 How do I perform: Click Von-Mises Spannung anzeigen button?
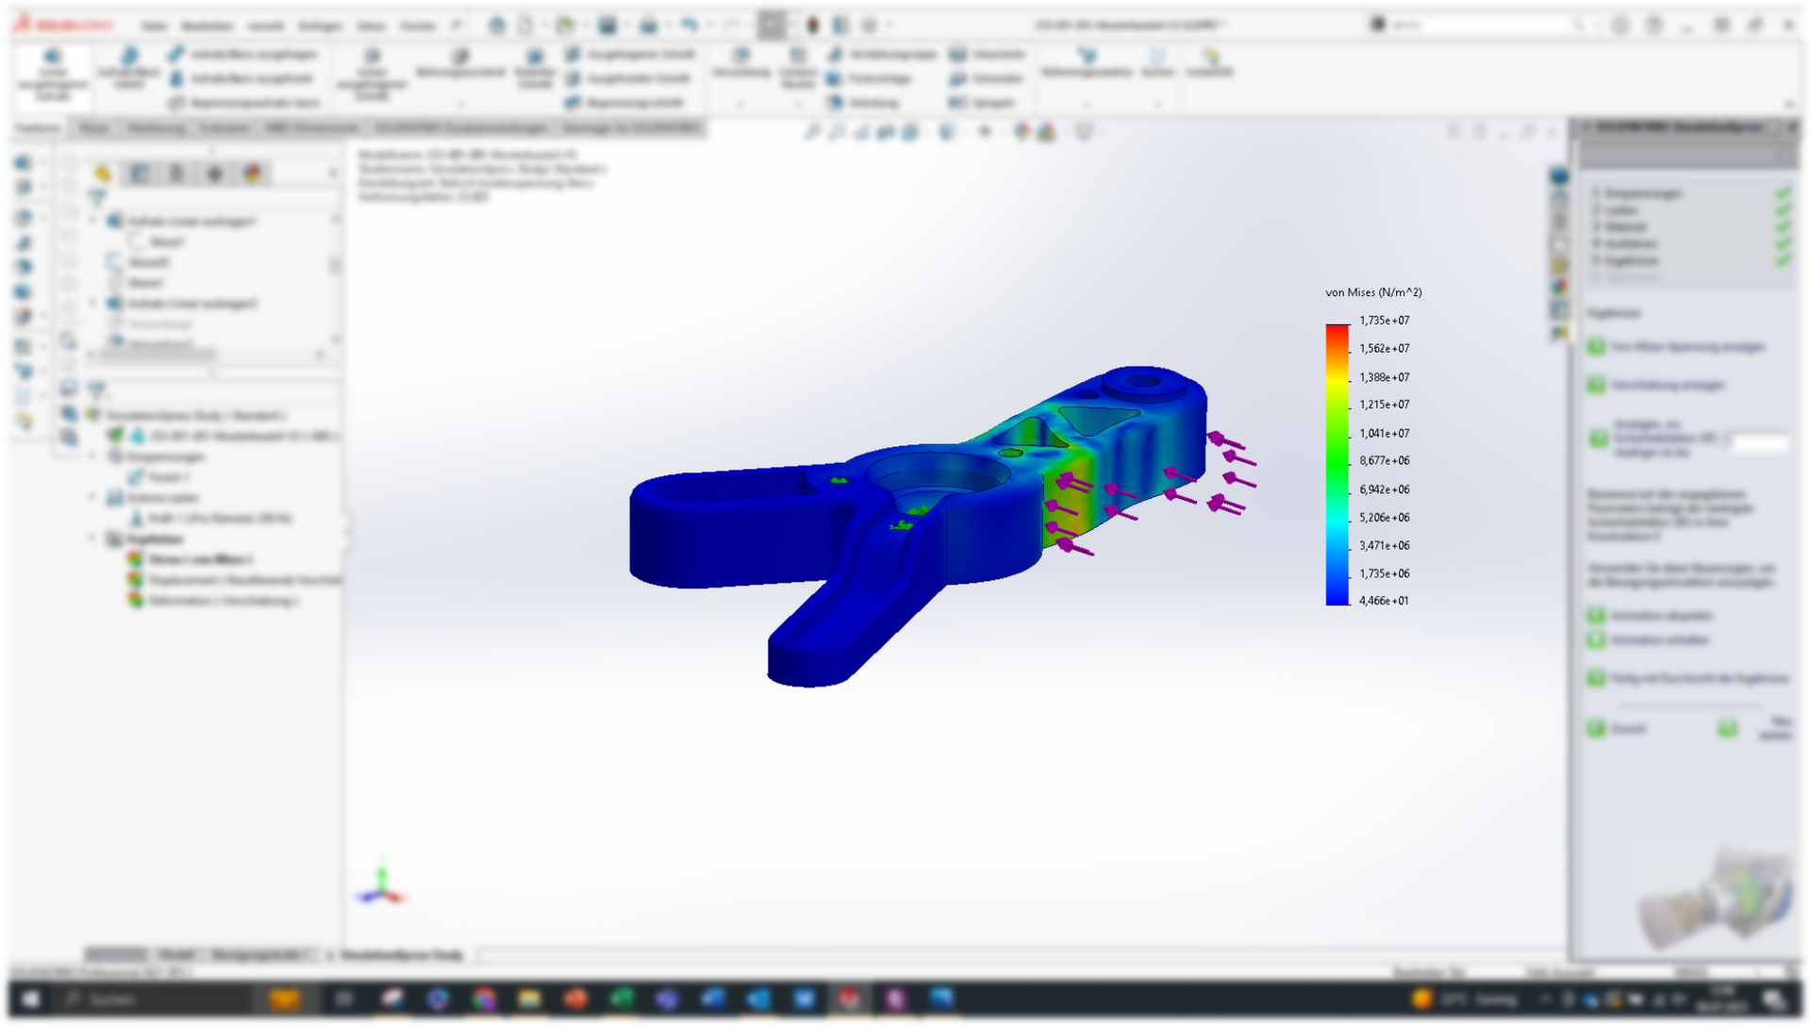(1596, 347)
